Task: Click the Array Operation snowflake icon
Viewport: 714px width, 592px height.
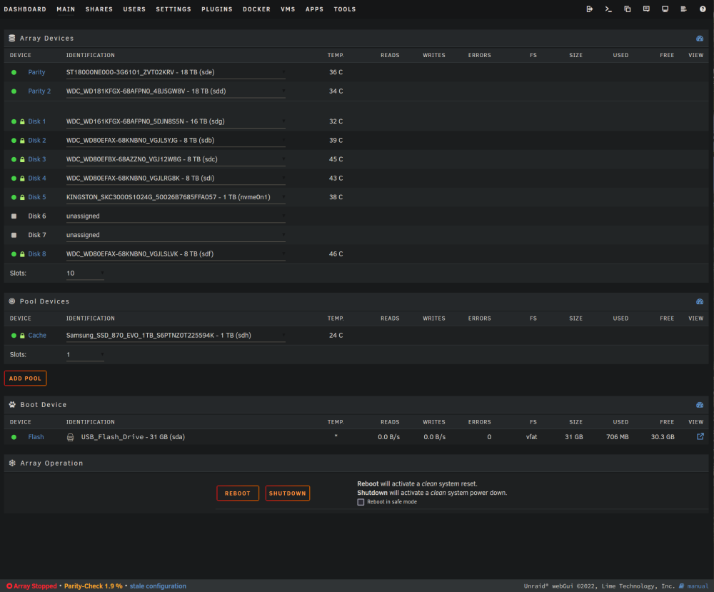Action: point(12,463)
